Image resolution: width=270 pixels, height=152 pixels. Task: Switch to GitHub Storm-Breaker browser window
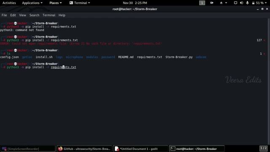84,149
